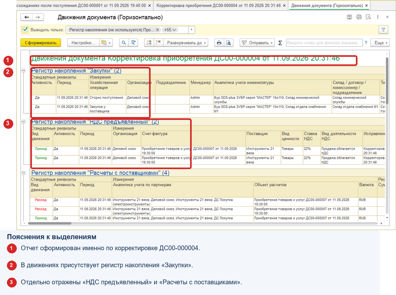Viewport: 396px width, 295px height.
Task: Click the print preview icon beside Отправить
Action: (x=229, y=43)
